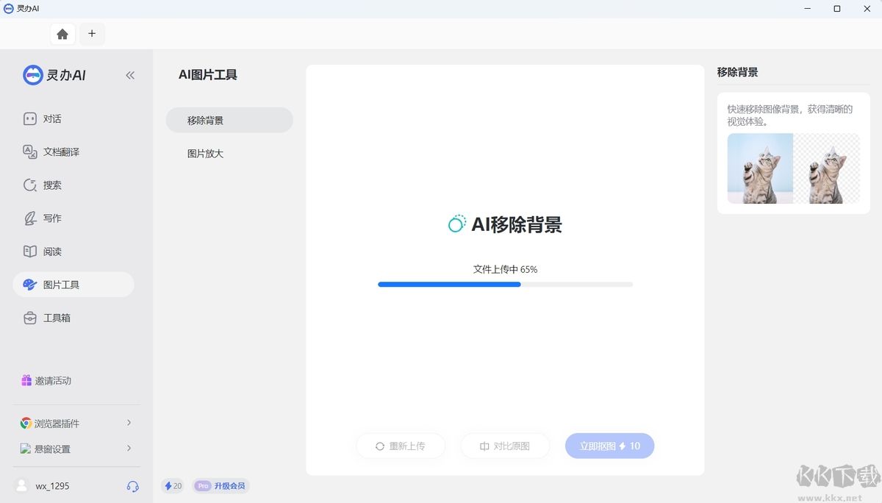Click the 20 lightning credits badge

tap(173, 486)
